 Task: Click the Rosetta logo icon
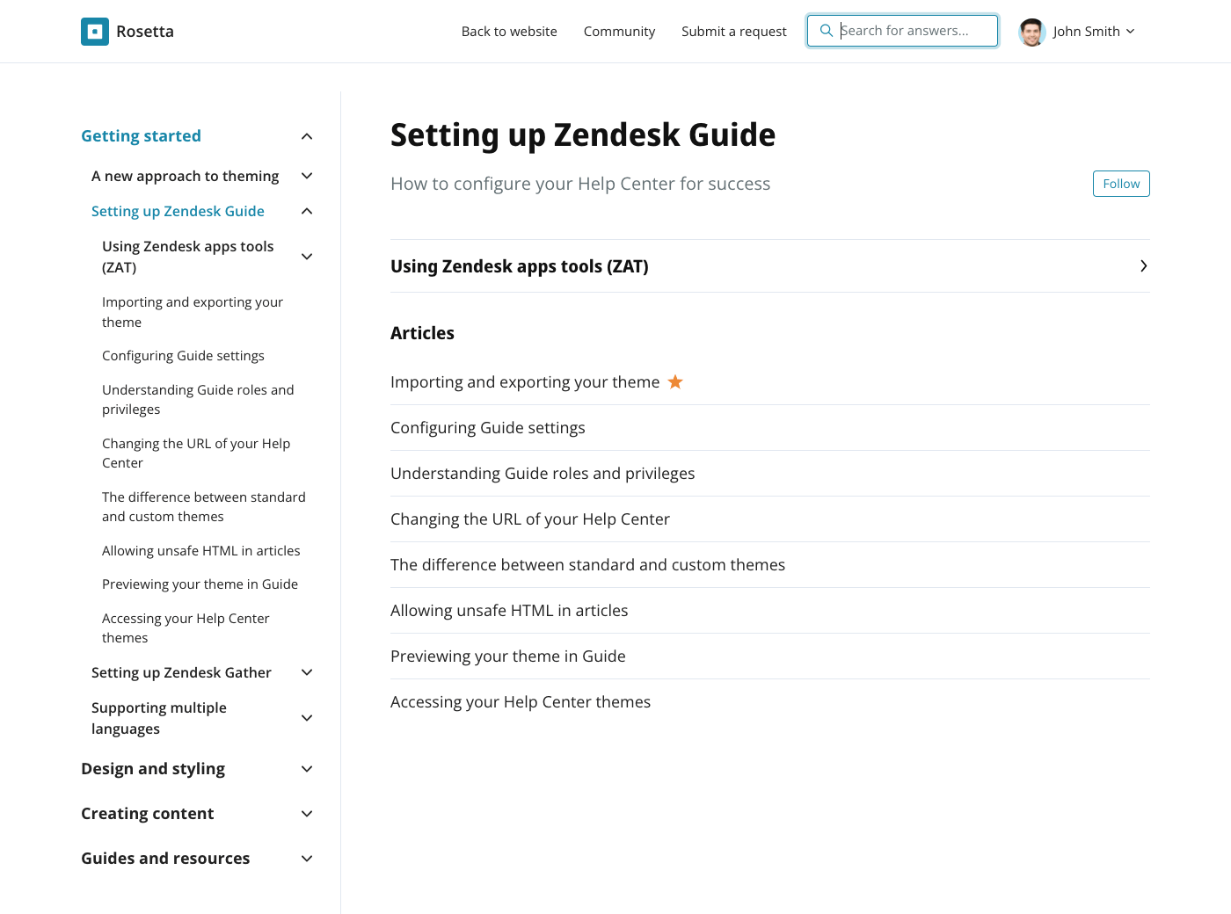click(x=95, y=32)
